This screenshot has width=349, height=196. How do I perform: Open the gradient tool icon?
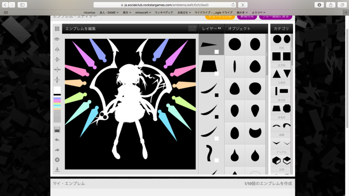[57, 129]
